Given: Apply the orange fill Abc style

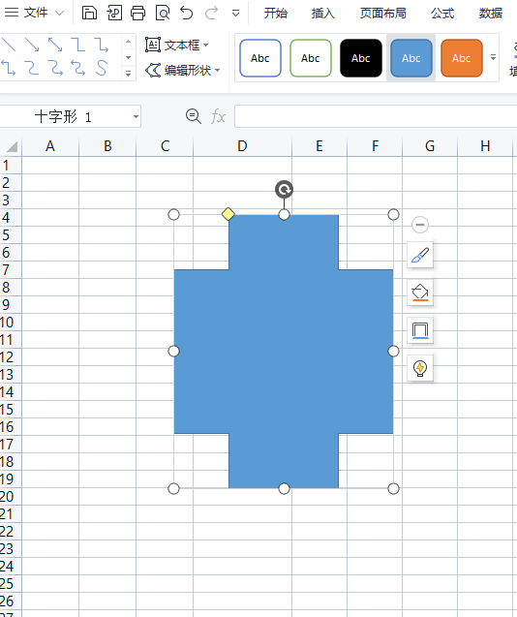Looking at the screenshot, I should coord(462,58).
